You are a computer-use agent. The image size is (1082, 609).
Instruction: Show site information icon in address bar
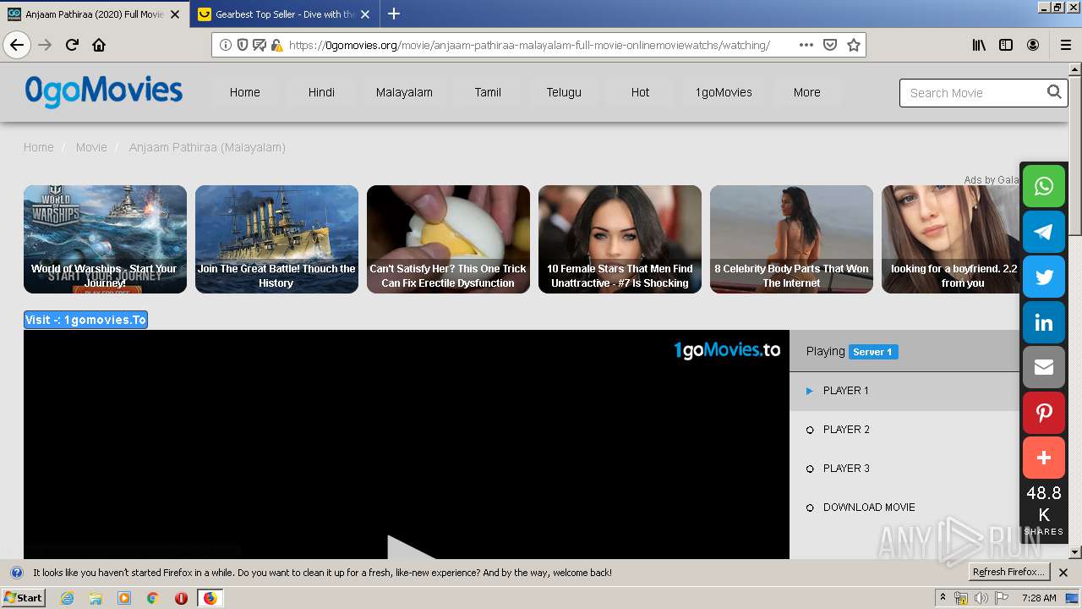point(226,45)
